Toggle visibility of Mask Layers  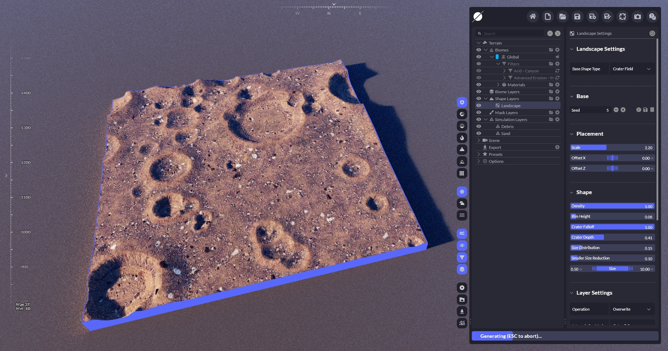[x=479, y=113]
